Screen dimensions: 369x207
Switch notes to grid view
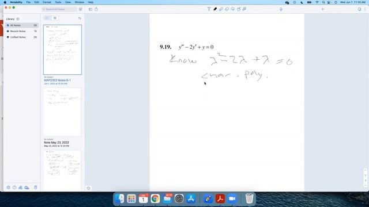coord(55,18)
